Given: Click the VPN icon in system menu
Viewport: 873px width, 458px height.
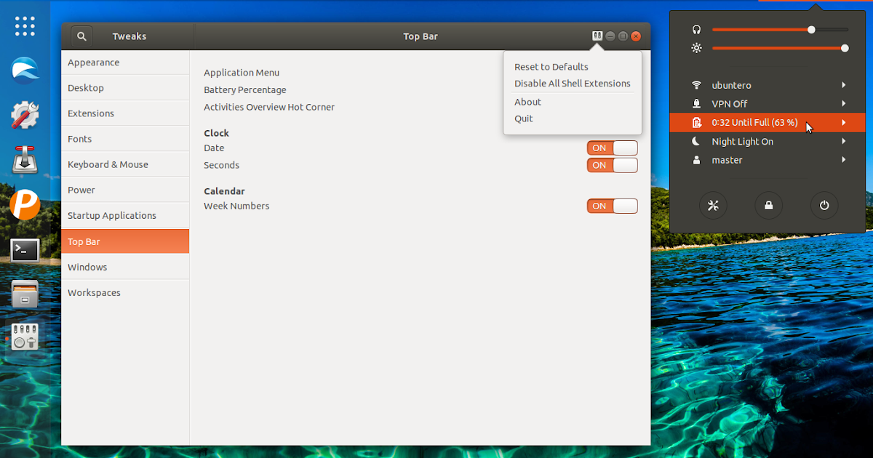Looking at the screenshot, I should click(697, 104).
